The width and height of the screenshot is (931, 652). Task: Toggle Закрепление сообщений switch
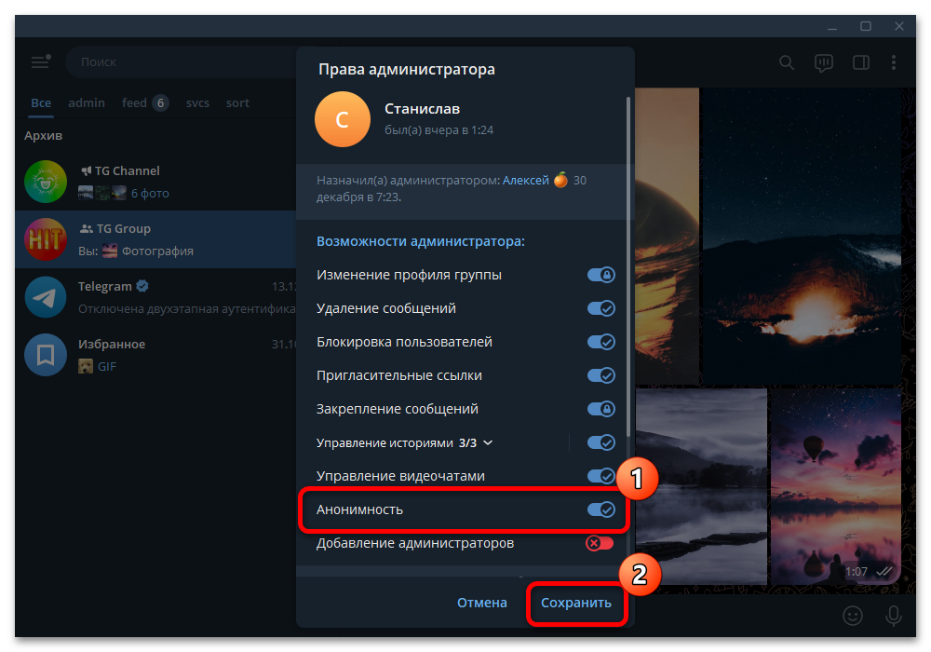pos(600,409)
